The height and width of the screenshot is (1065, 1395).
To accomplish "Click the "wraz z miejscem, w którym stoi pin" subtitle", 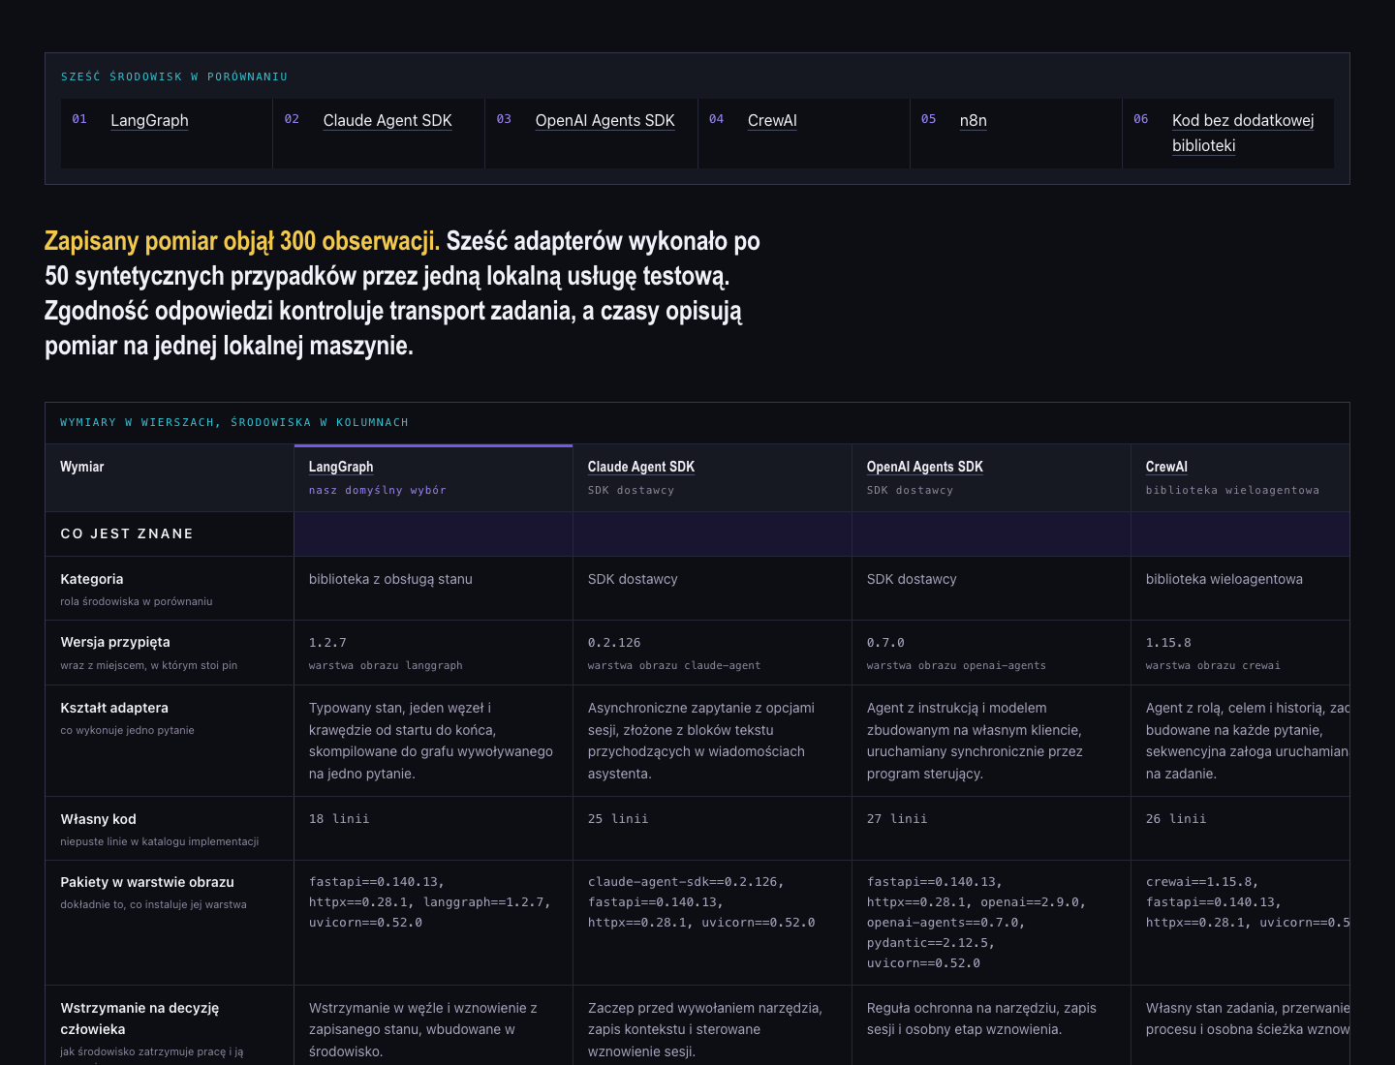I will pyautogui.click(x=148, y=665).
